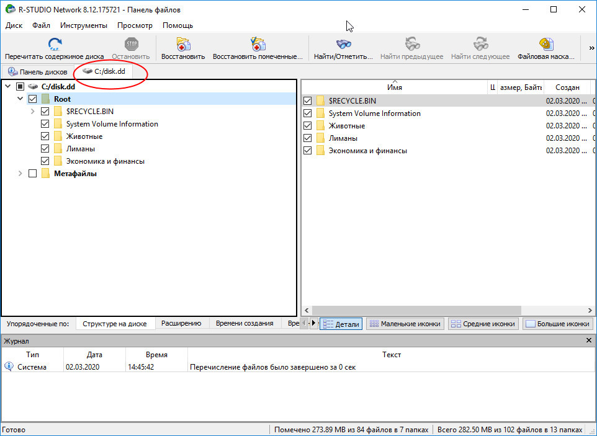Select the C:/disk.dd tab
This screenshot has height=436, width=597.
tap(104, 71)
